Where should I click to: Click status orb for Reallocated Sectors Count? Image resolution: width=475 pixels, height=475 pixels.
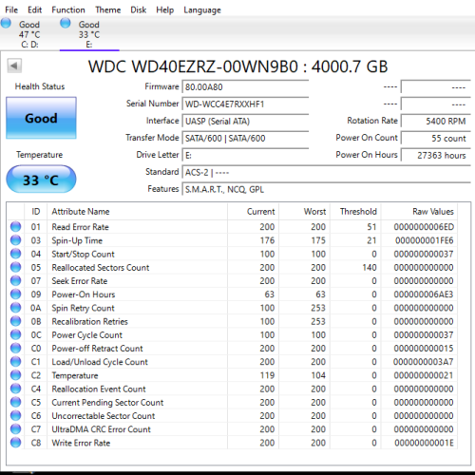point(15,267)
